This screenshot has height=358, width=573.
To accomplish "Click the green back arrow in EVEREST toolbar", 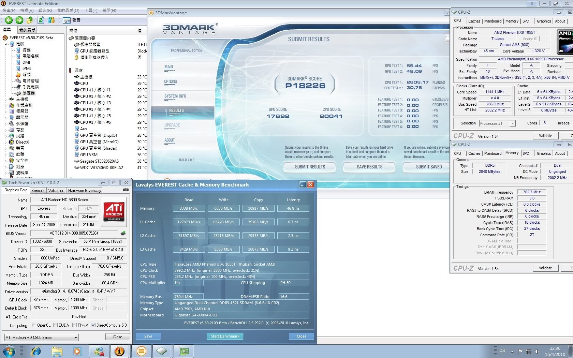I will click(9, 20).
